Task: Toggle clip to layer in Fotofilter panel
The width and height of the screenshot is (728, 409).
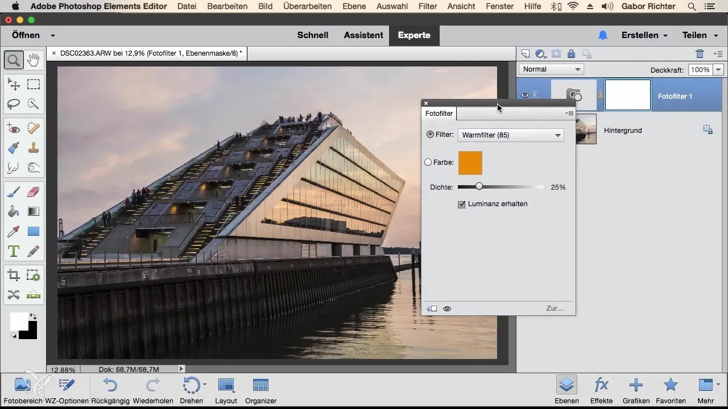Action: coord(431,308)
